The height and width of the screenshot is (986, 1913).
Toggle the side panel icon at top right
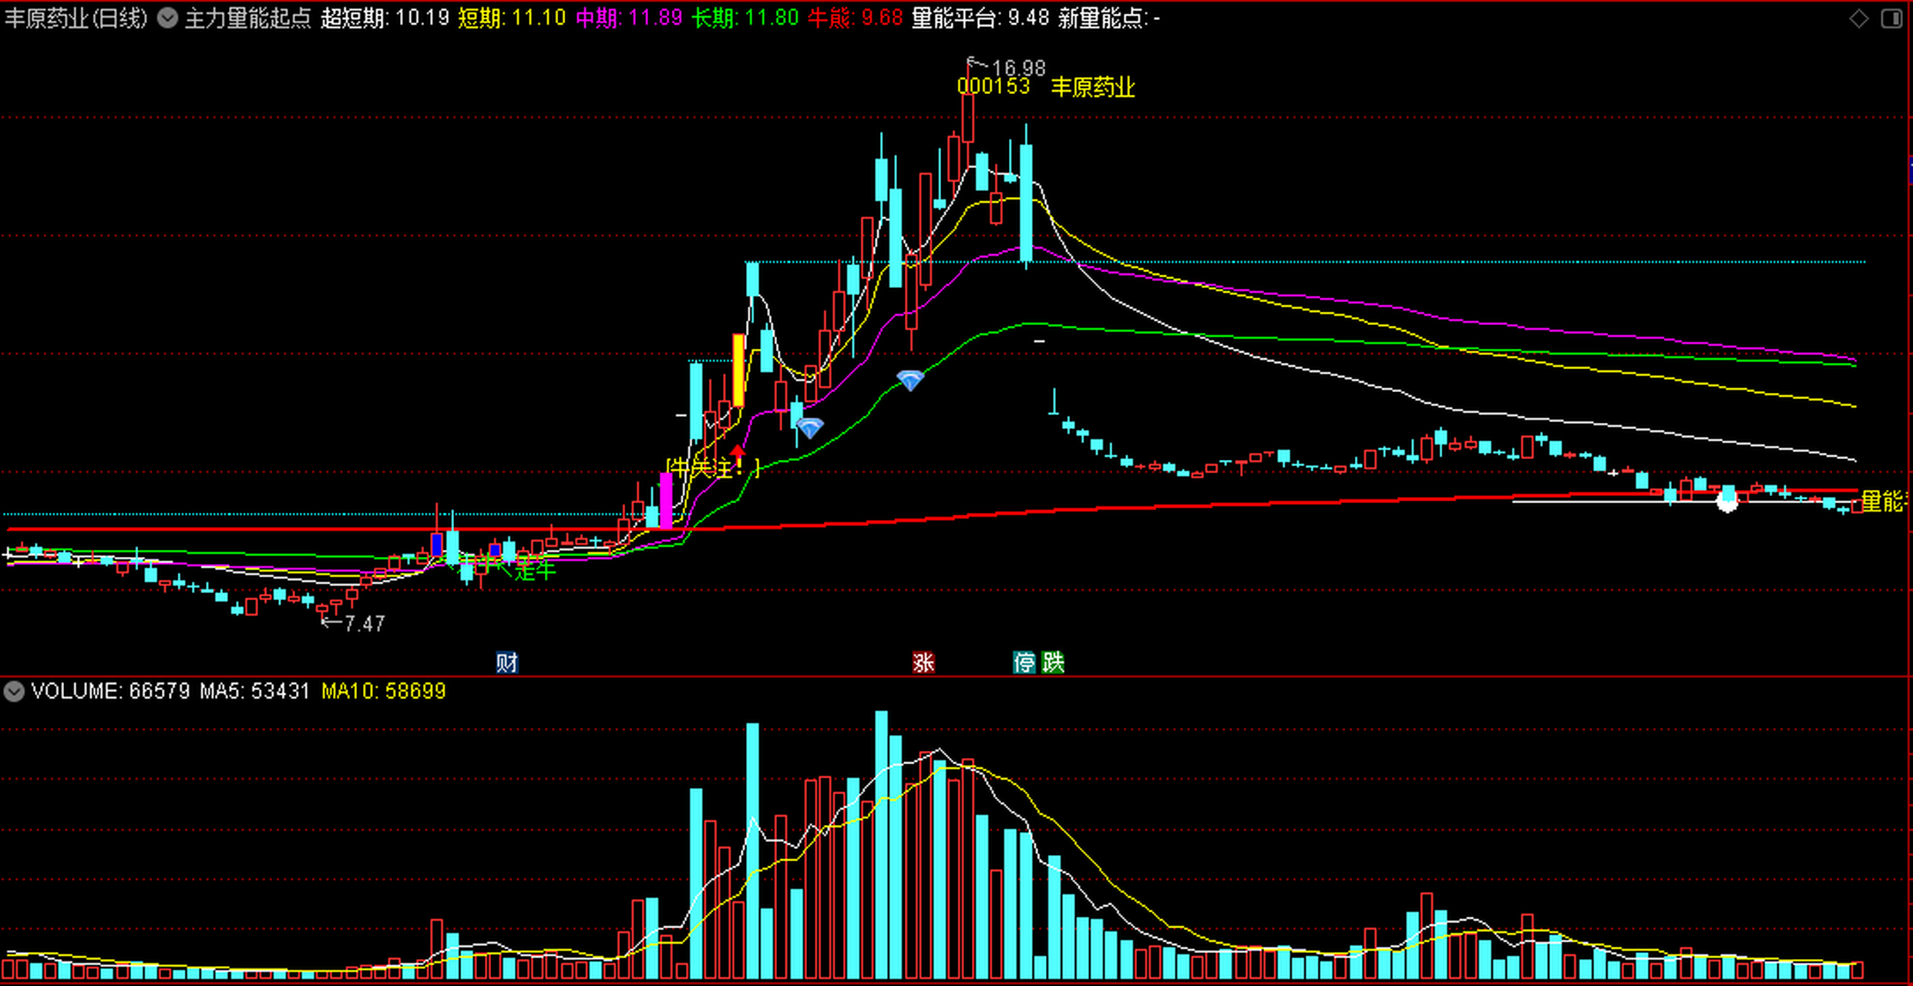(1891, 18)
